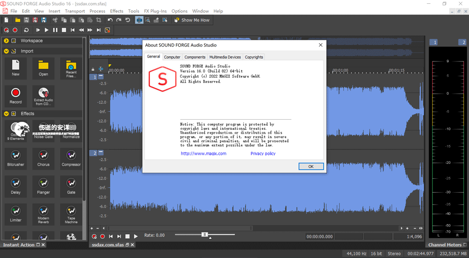This screenshot has height=258, width=469.
Task: Click the Crop tool icon
Action: 98,20
